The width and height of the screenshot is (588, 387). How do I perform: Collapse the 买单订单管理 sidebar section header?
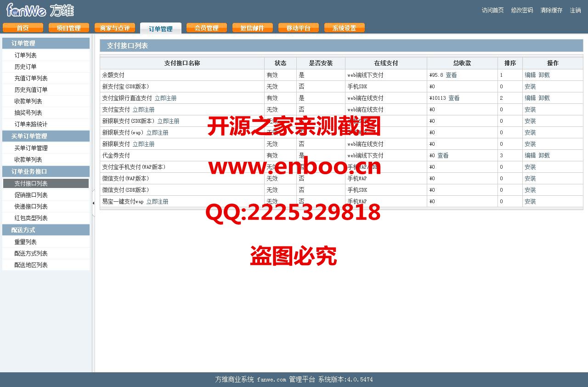coord(46,136)
